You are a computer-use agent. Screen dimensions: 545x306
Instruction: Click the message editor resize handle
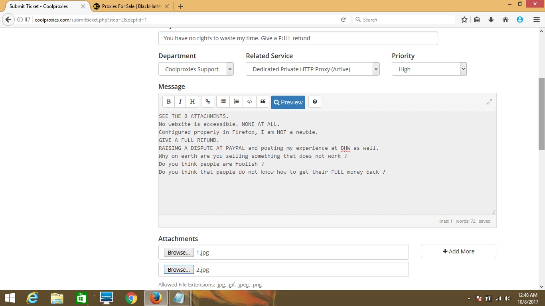pyautogui.click(x=494, y=212)
